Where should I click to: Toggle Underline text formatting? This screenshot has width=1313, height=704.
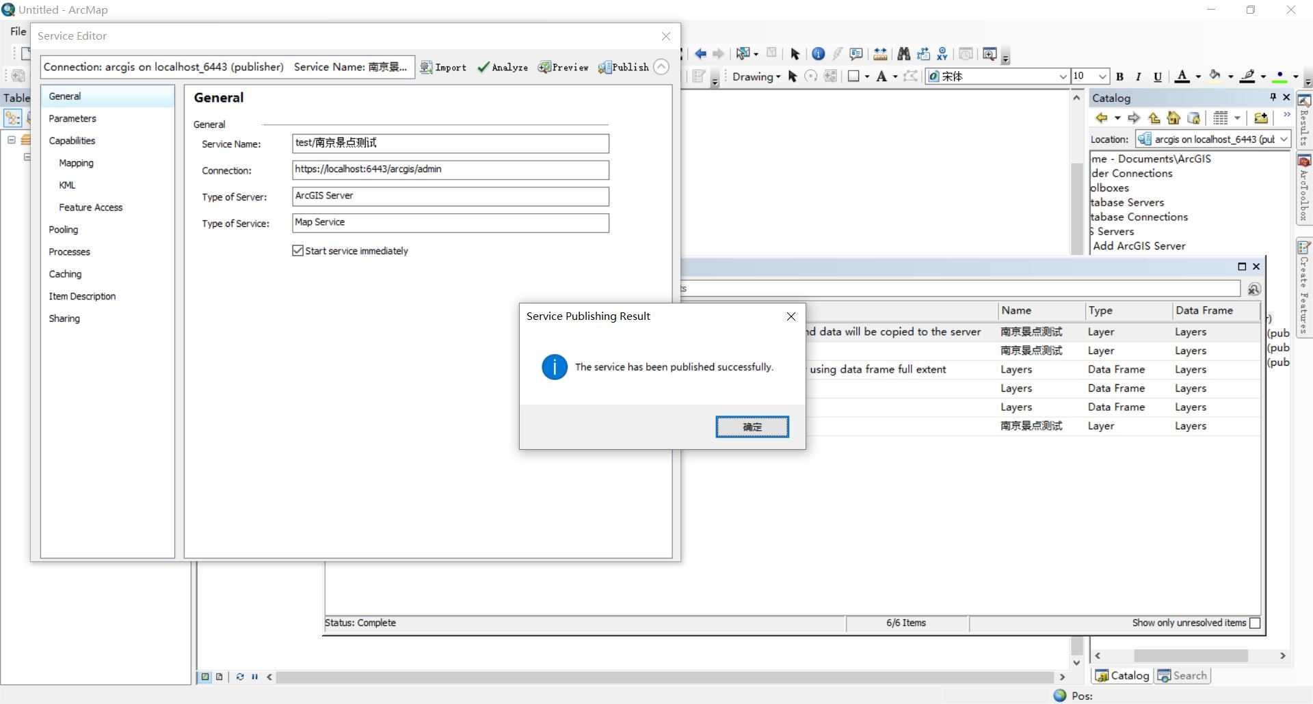[1157, 77]
